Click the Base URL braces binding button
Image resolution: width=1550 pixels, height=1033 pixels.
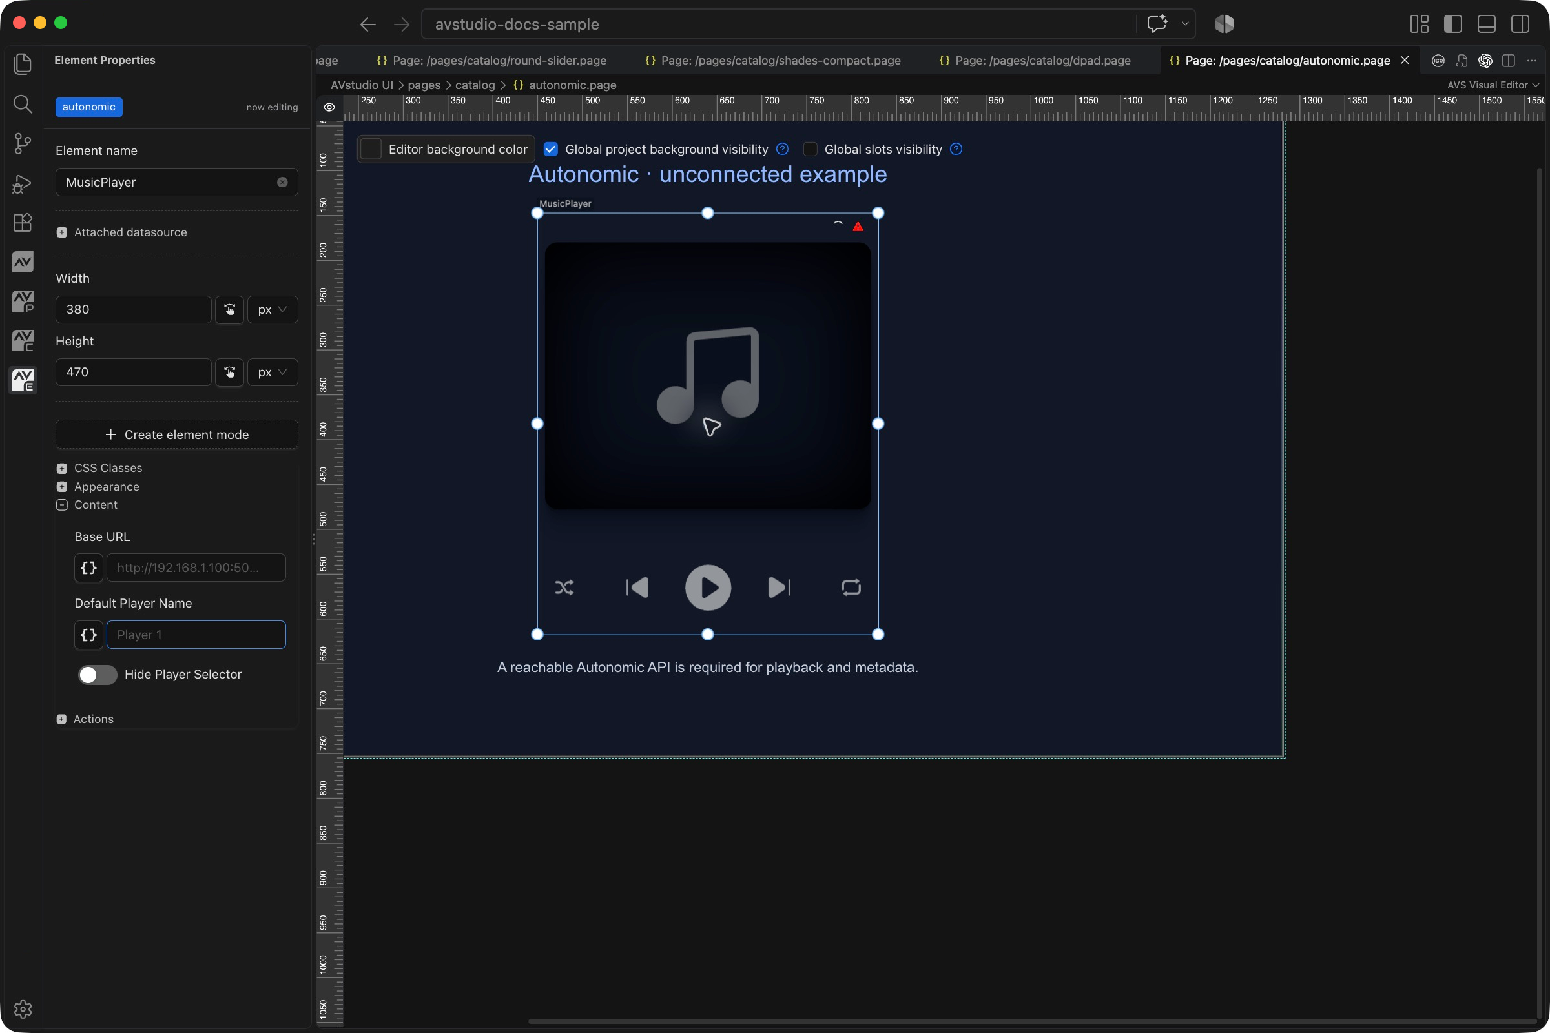point(88,568)
